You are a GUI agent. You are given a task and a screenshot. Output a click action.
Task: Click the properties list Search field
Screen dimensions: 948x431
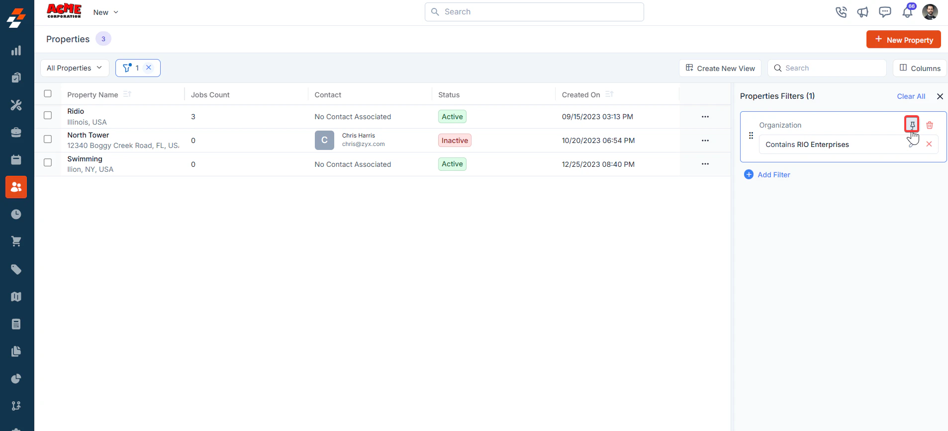827,68
